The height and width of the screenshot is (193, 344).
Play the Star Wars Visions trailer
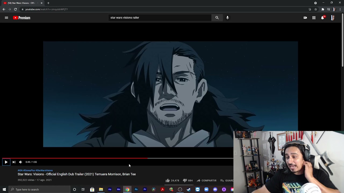pos(6,162)
